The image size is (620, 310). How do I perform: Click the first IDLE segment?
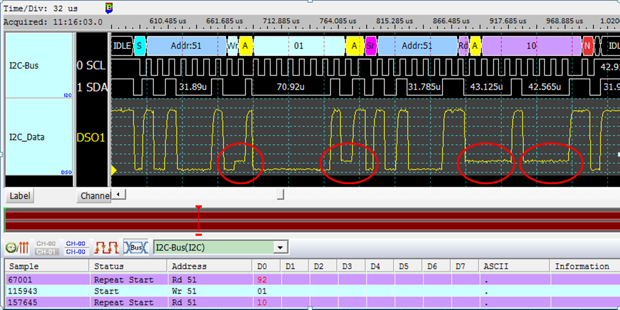tap(122, 46)
